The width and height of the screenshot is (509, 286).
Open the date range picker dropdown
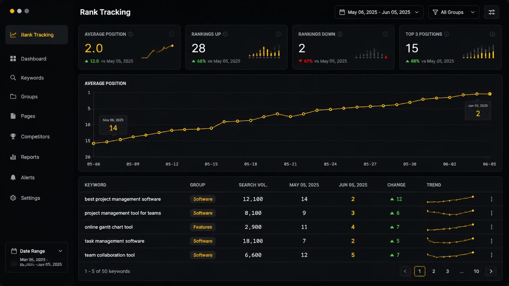pos(379,12)
